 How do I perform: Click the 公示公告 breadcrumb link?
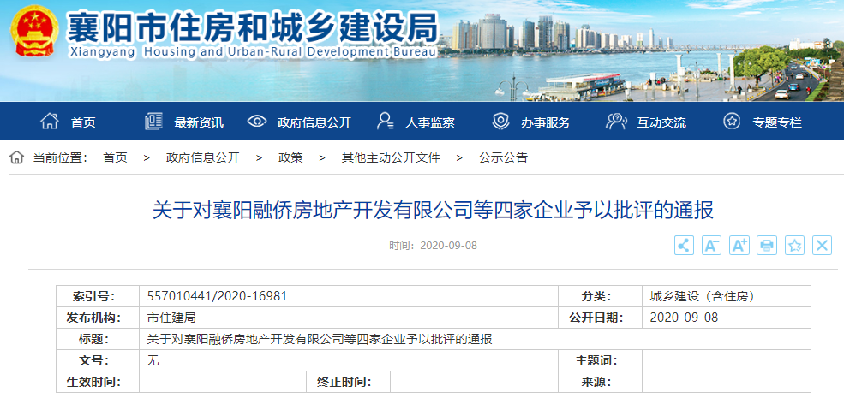pos(503,157)
